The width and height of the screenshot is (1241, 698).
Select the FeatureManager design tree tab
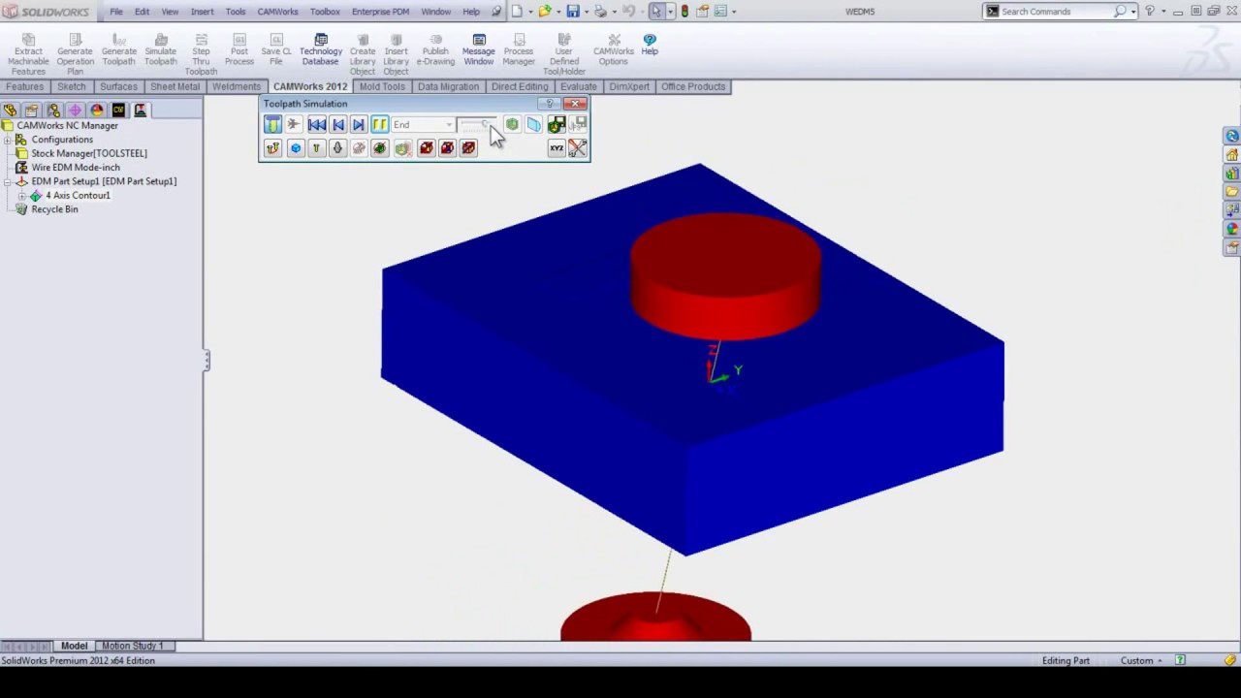(x=11, y=111)
